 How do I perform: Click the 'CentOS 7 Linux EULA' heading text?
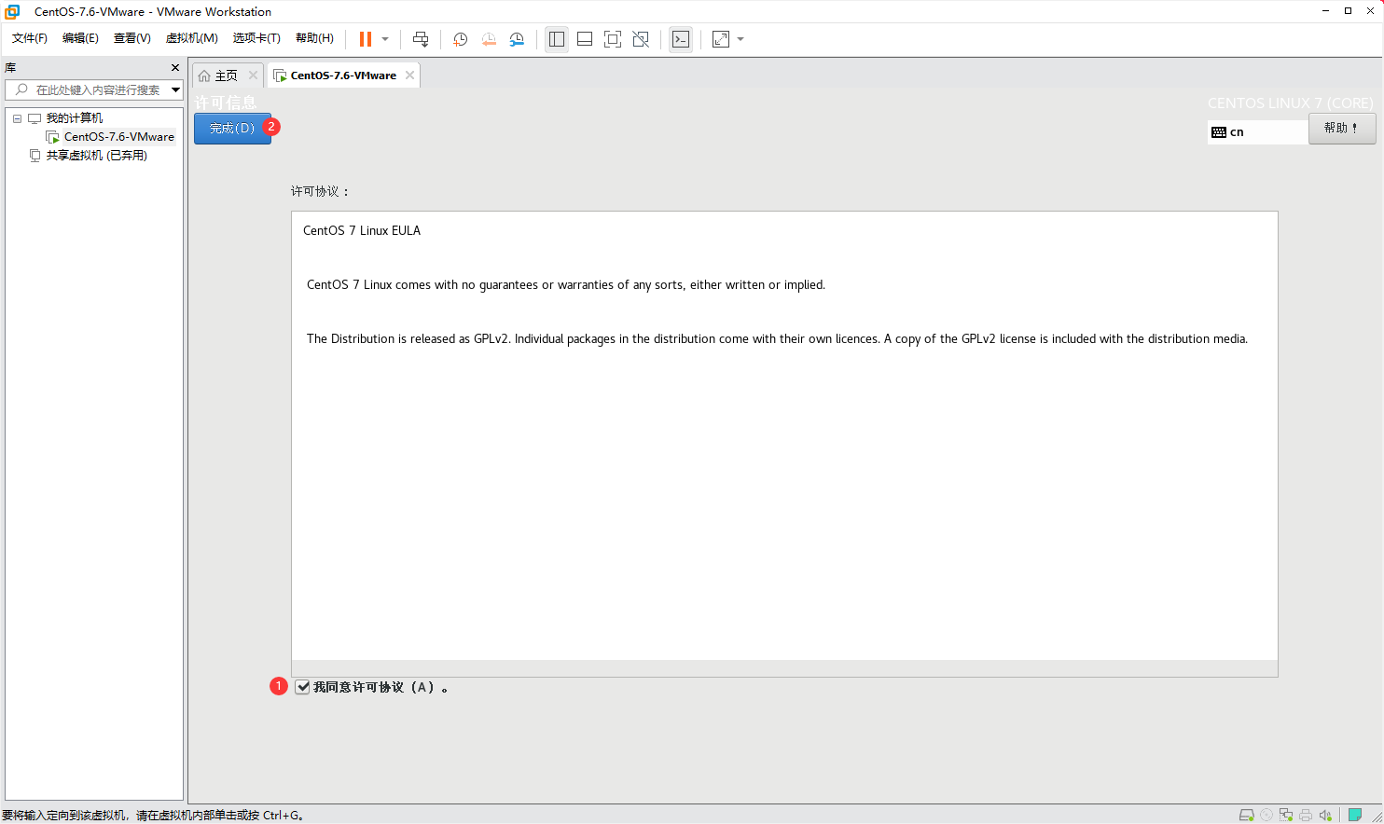click(362, 230)
